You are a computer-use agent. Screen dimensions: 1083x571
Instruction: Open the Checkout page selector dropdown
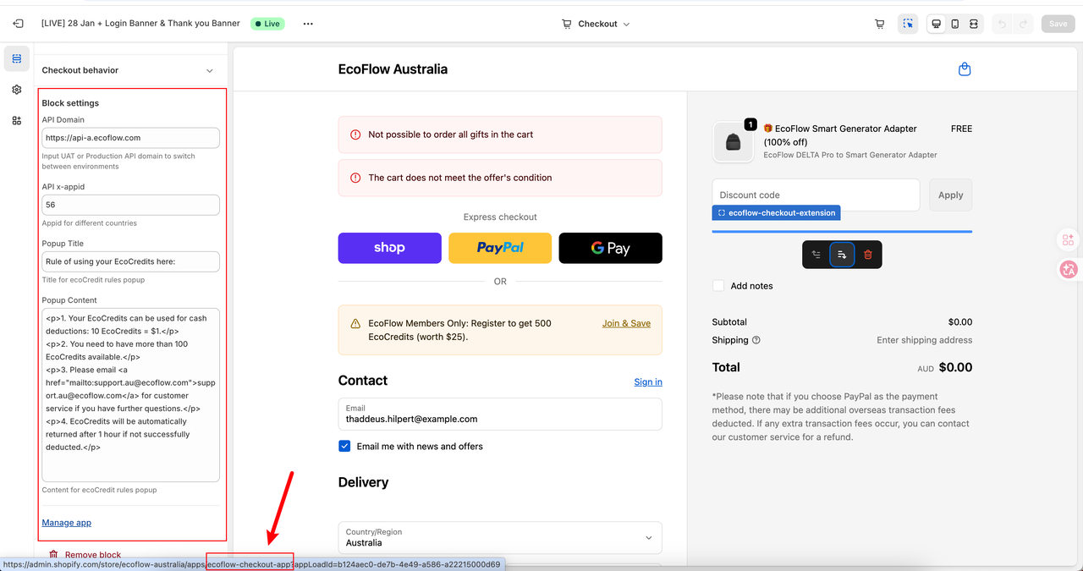[x=596, y=24]
